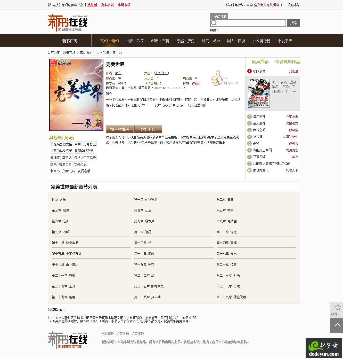
Task: Click the search text field
Action: (x=248, y=23)
